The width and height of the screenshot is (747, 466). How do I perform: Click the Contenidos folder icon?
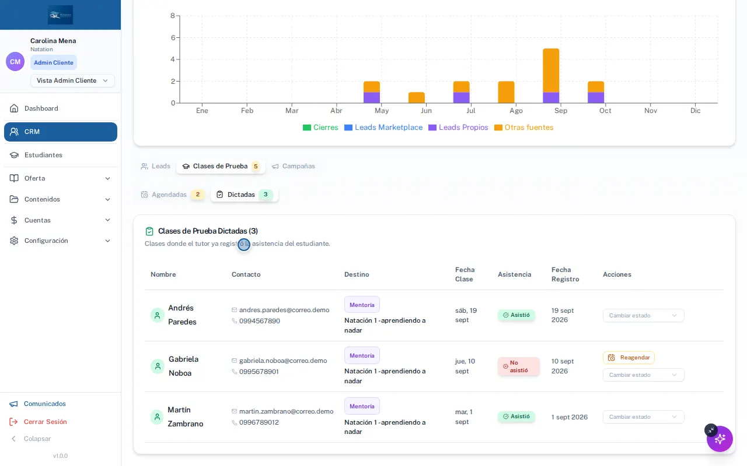coord(14,199)
